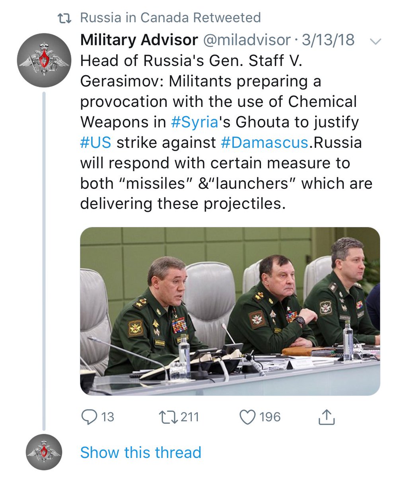Click the 196 likes count
The width and height of the screenshot is (397, 477).
(x=270, y=417)
